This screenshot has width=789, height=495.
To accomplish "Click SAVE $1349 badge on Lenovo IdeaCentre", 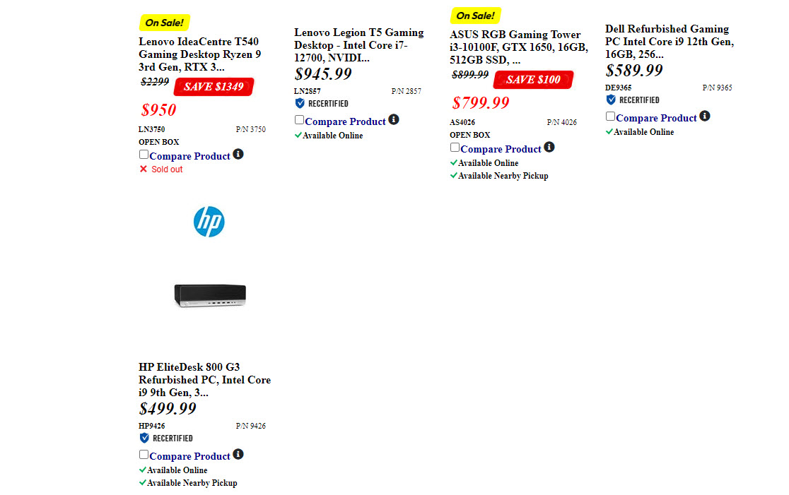I will [x=214, y=87].
